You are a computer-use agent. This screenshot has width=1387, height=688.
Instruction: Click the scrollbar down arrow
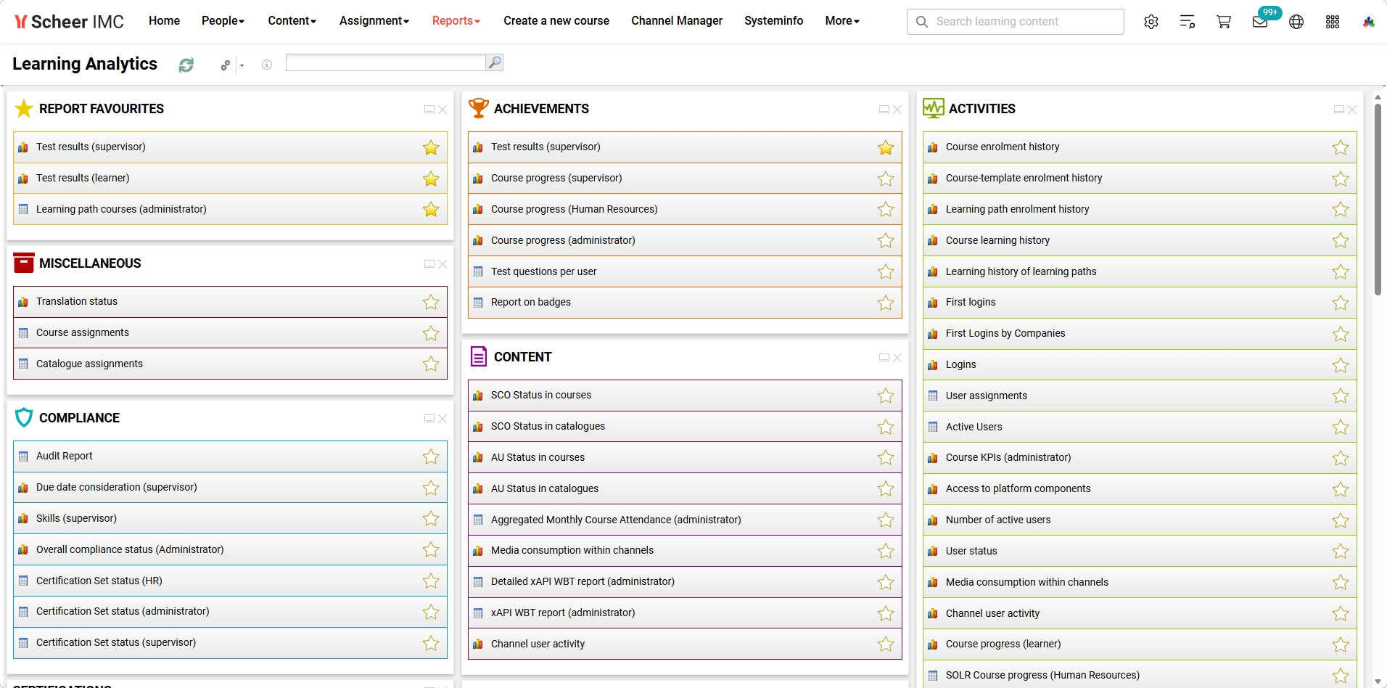click(x=1378, y=681)
